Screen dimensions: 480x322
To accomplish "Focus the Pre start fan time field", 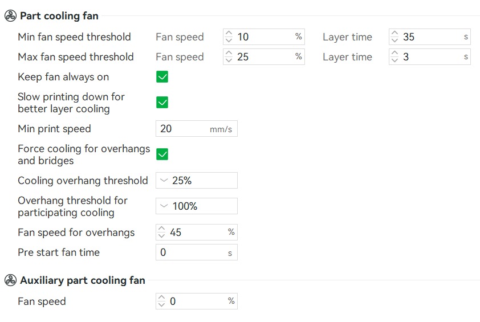I will point(197,252).
